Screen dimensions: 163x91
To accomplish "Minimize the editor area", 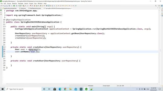I will [158, 8].
